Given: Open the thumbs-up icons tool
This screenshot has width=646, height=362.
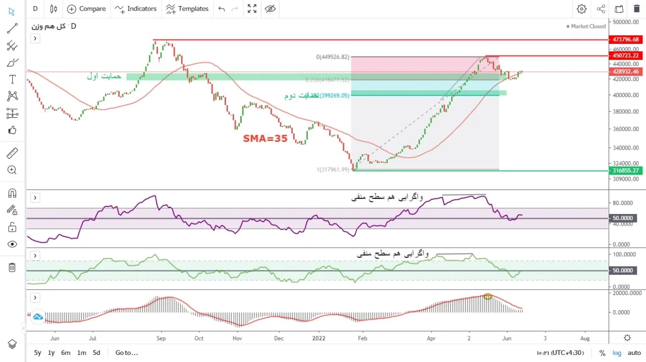Looking at the screenshot, I should coord(12,130).
